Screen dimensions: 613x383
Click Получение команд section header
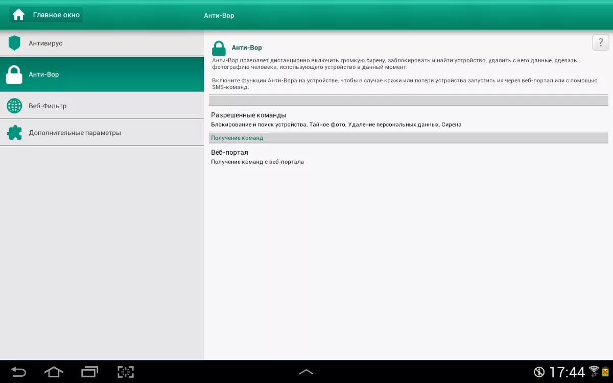(x=409, y=138)
